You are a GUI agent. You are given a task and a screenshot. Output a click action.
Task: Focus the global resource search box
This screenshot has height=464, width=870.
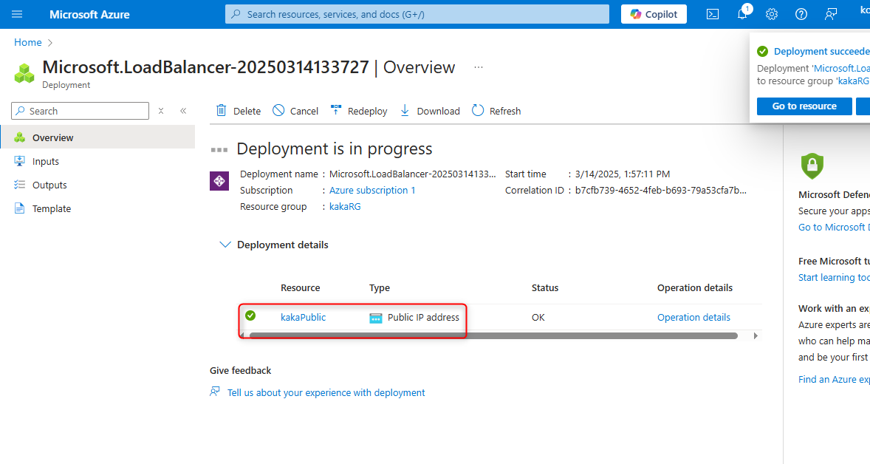click(417, 14)
